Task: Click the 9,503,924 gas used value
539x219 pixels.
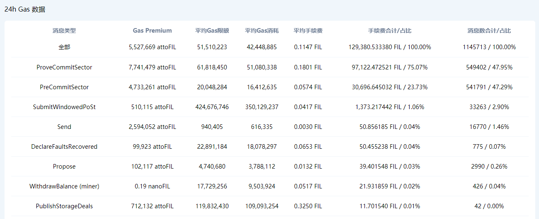Action: 262,186
